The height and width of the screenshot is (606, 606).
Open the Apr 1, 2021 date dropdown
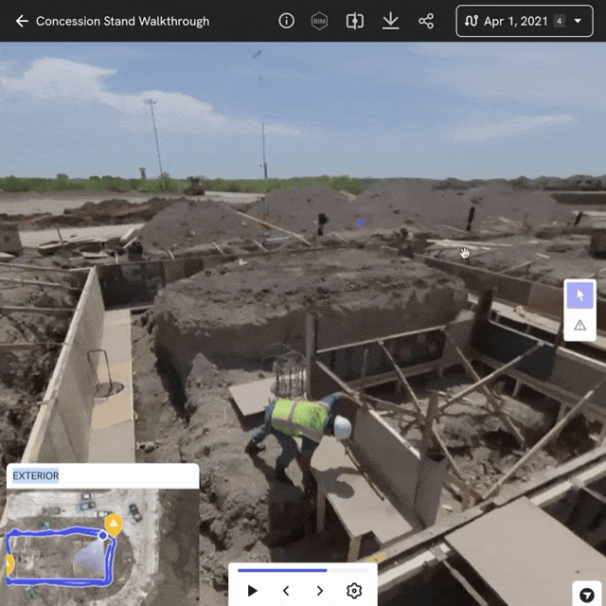pos(525,21)
